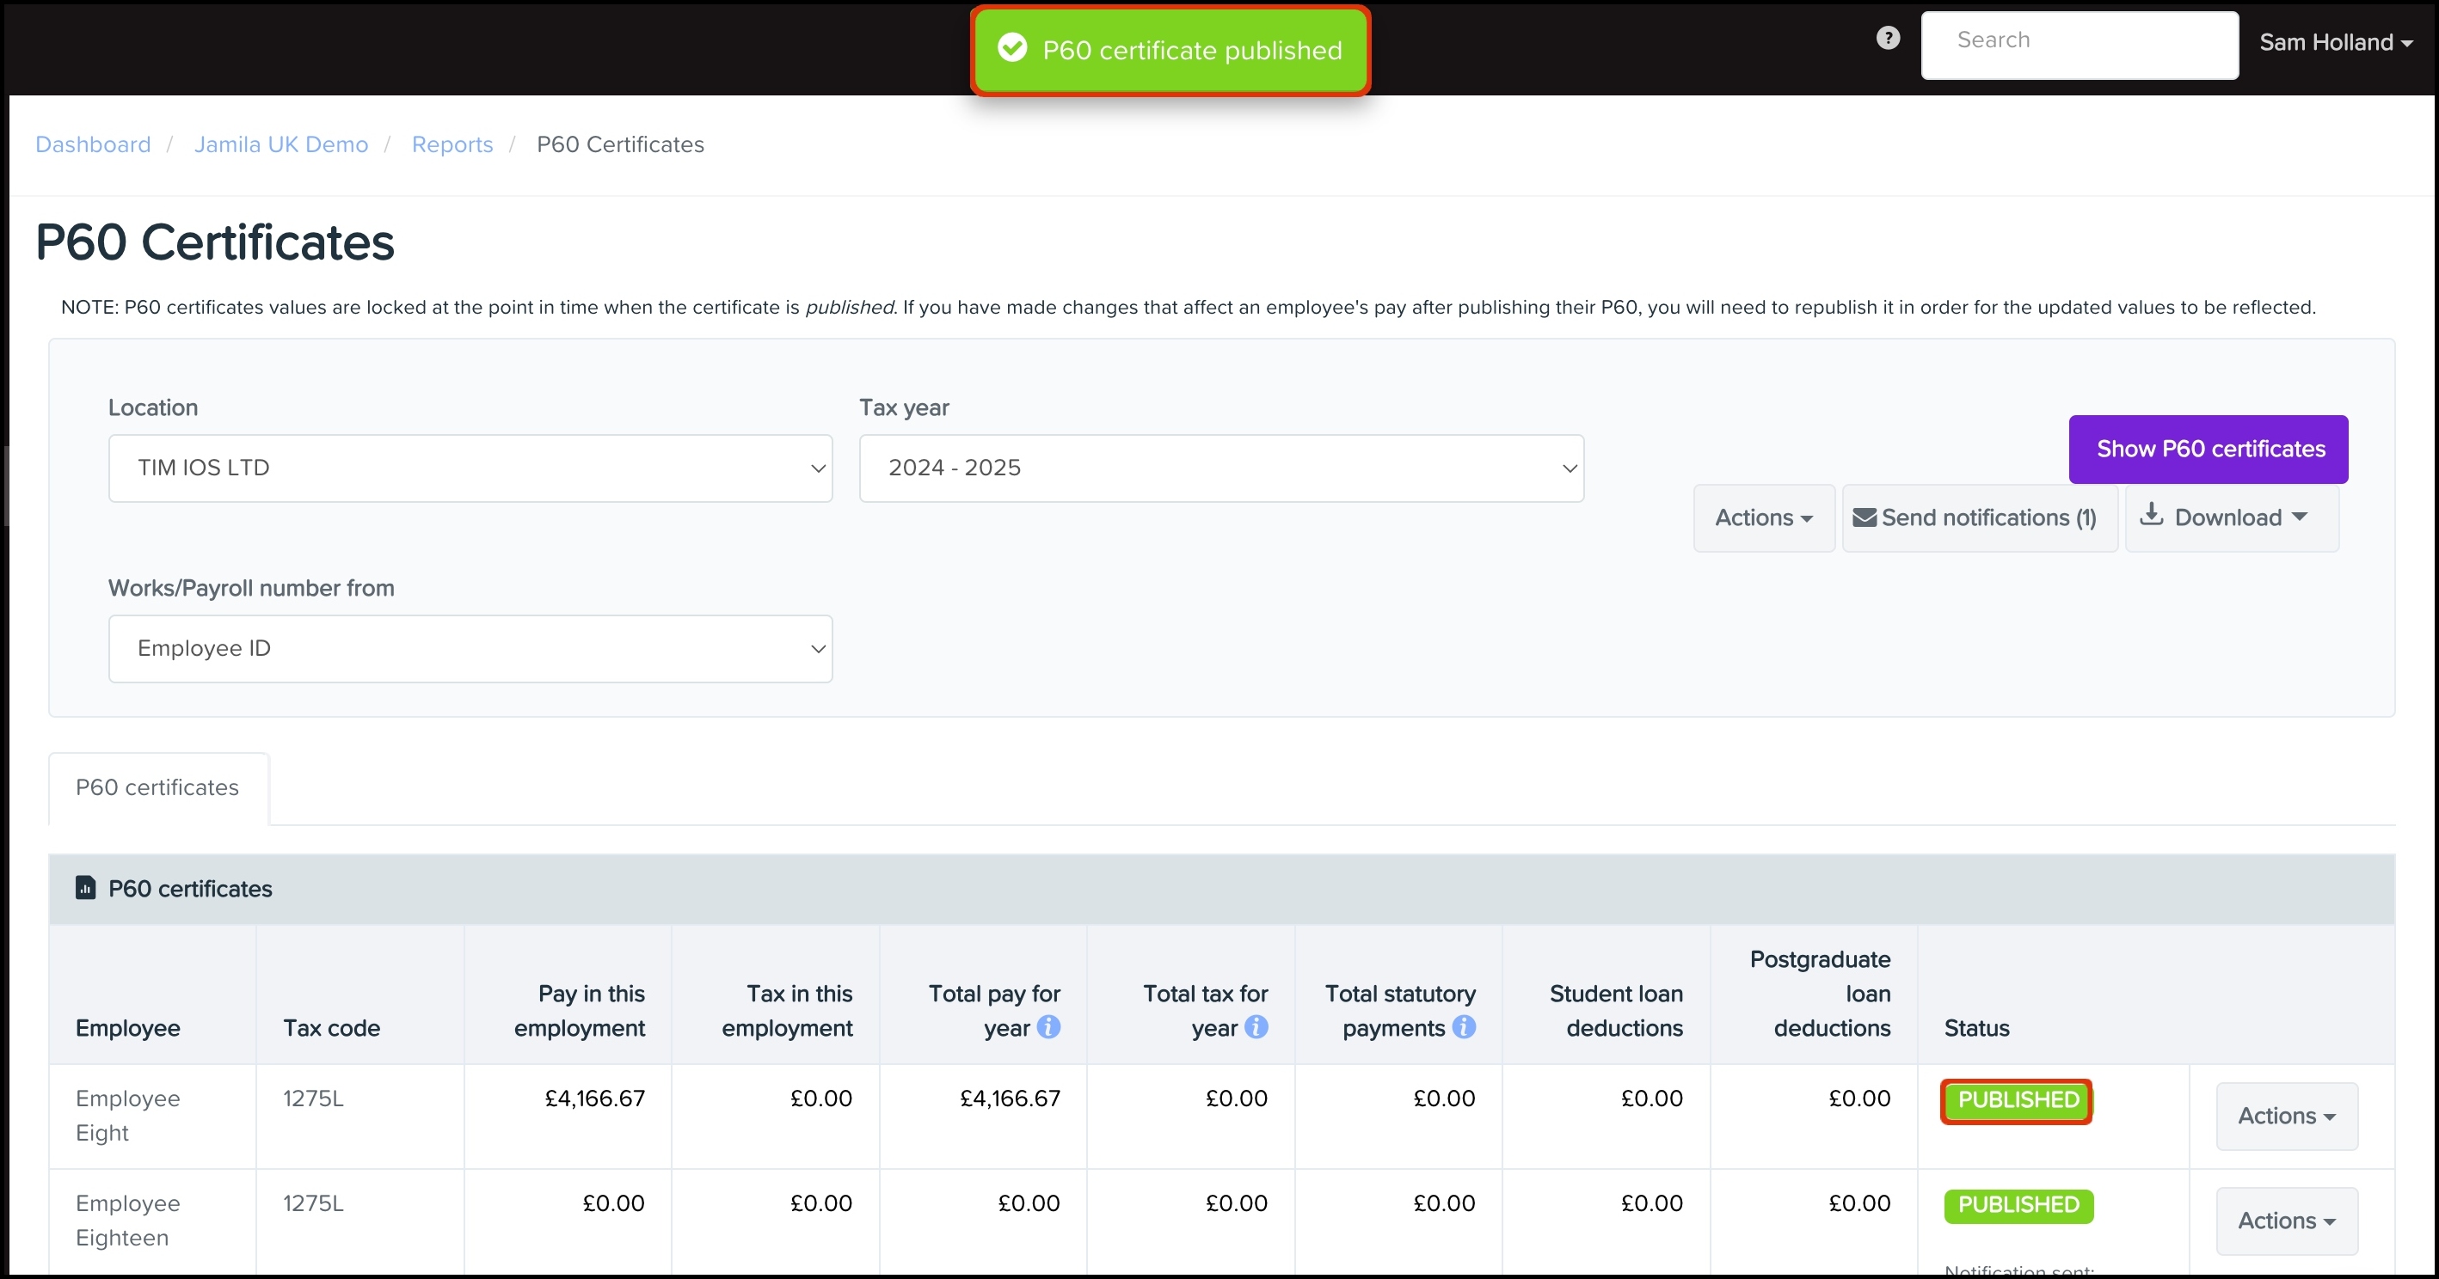Click the P60 certificates document icon
Screen dimensions: 2439x1279
tap(85, 888)
